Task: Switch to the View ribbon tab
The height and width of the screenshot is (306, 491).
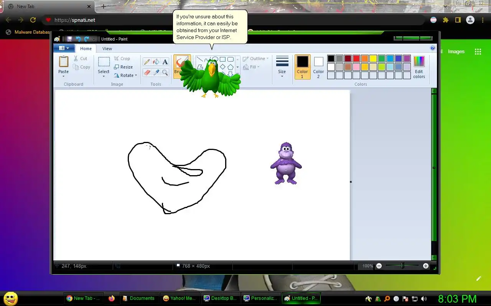Action: pyautogui.click(x=107, y=49)
